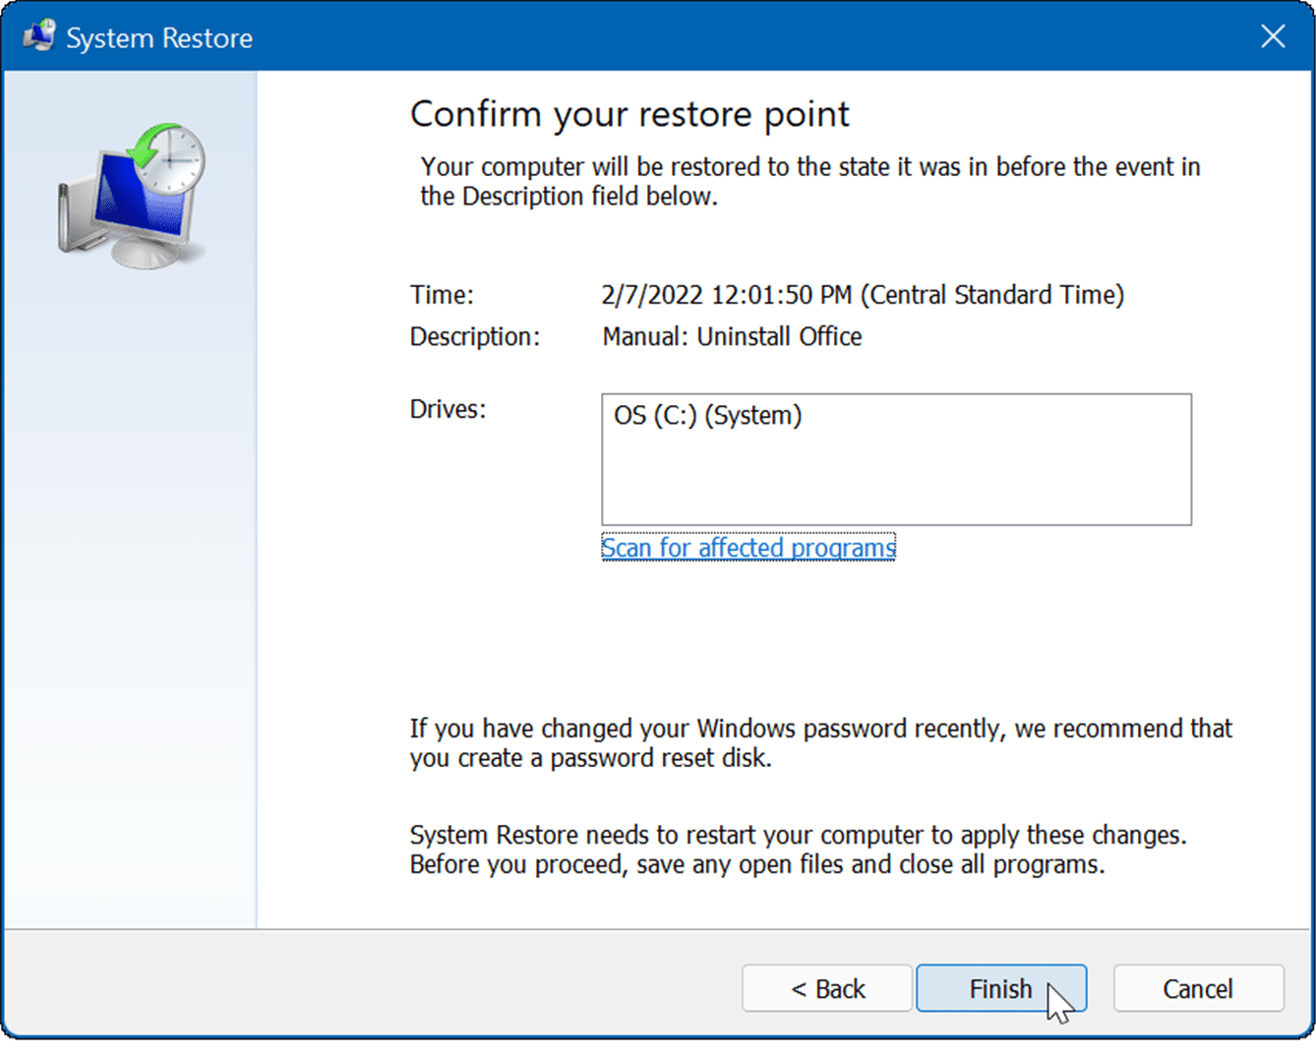Click the intro text about restoring your computer

(x=809, y=182)
